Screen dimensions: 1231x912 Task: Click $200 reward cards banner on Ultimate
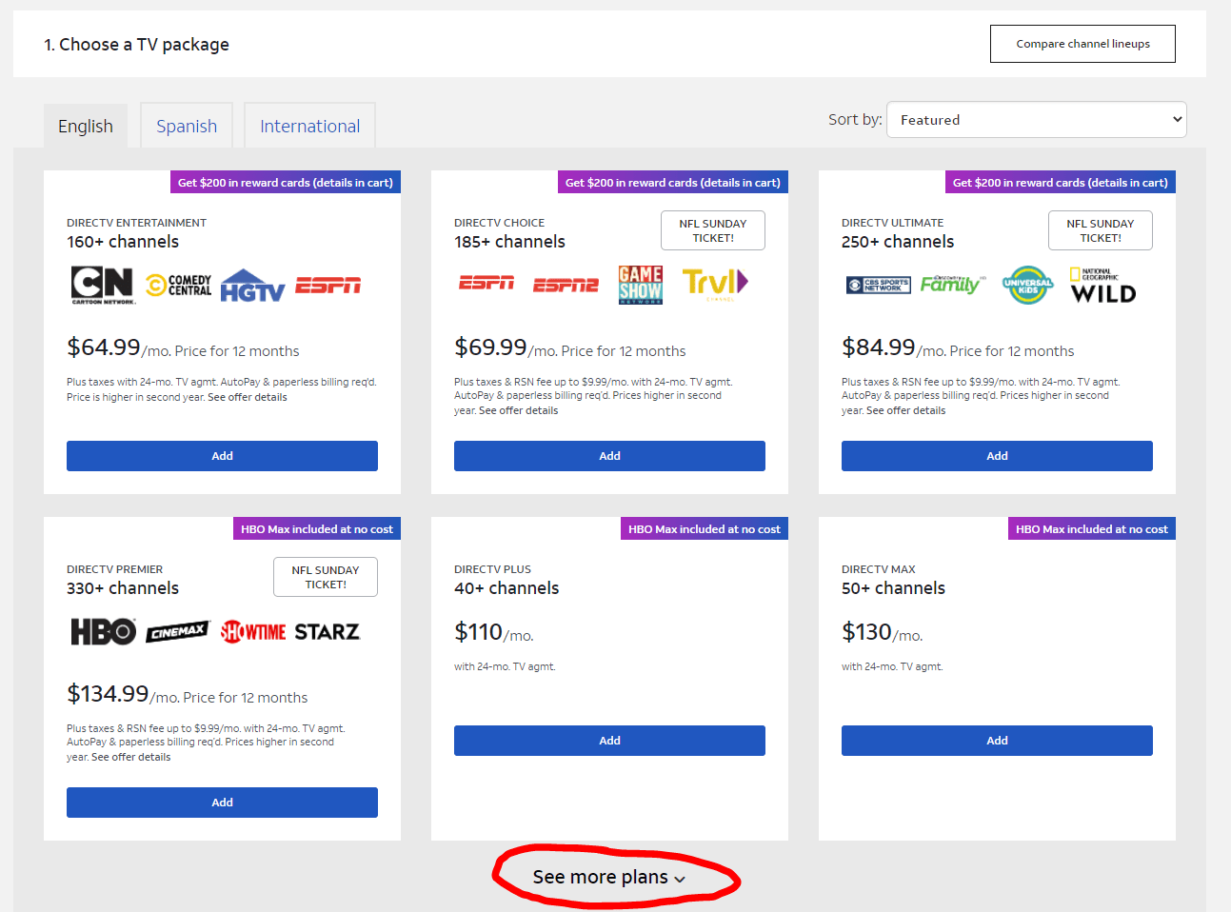tap(1061, 183)
